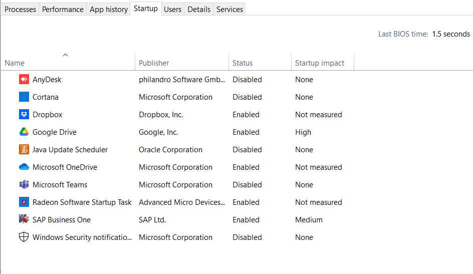Click the Radeon Software Startup Task icon
Image resolution: width=473 pixels, height=274 pixels.
pos(24,202)
